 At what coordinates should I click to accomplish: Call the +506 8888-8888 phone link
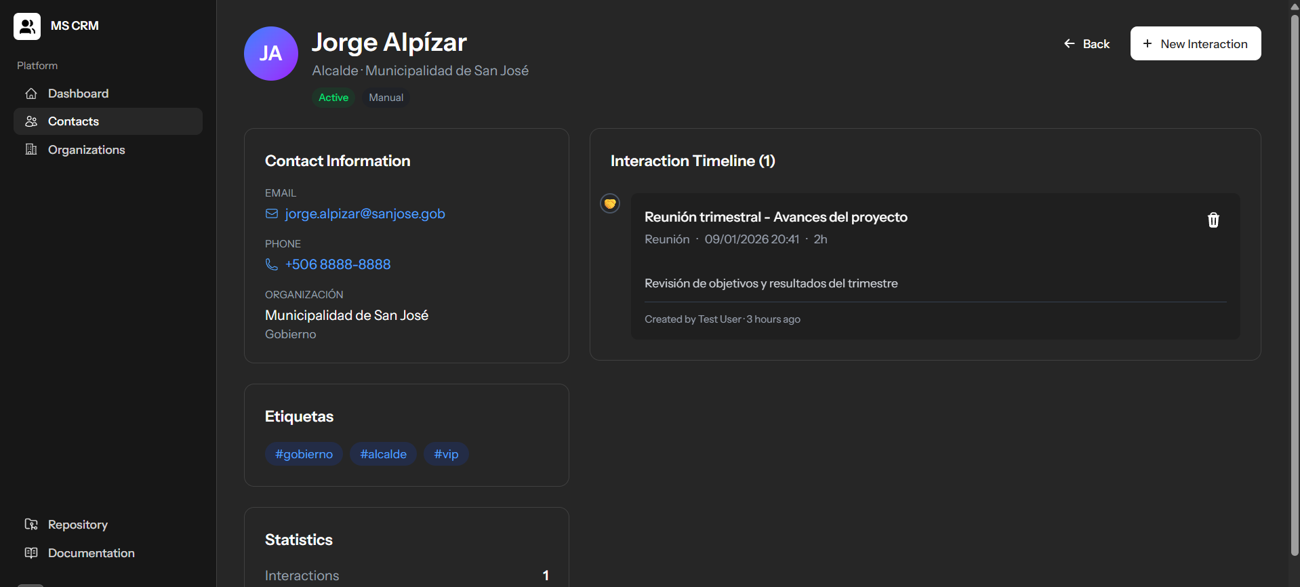(x=338, y=265)
